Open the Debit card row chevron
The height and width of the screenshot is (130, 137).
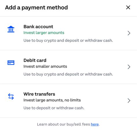tap(129, 67)
